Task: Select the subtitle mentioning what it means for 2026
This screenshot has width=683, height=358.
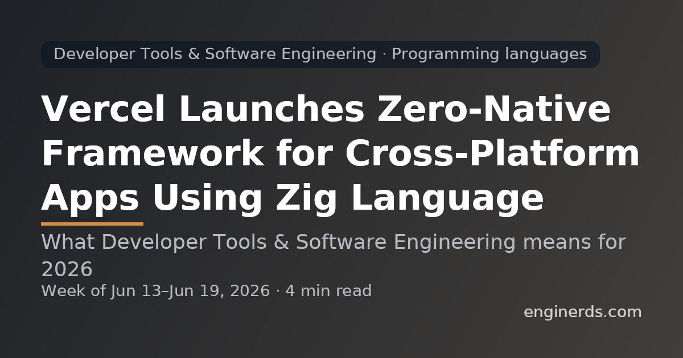Action: tap(333, 255)
